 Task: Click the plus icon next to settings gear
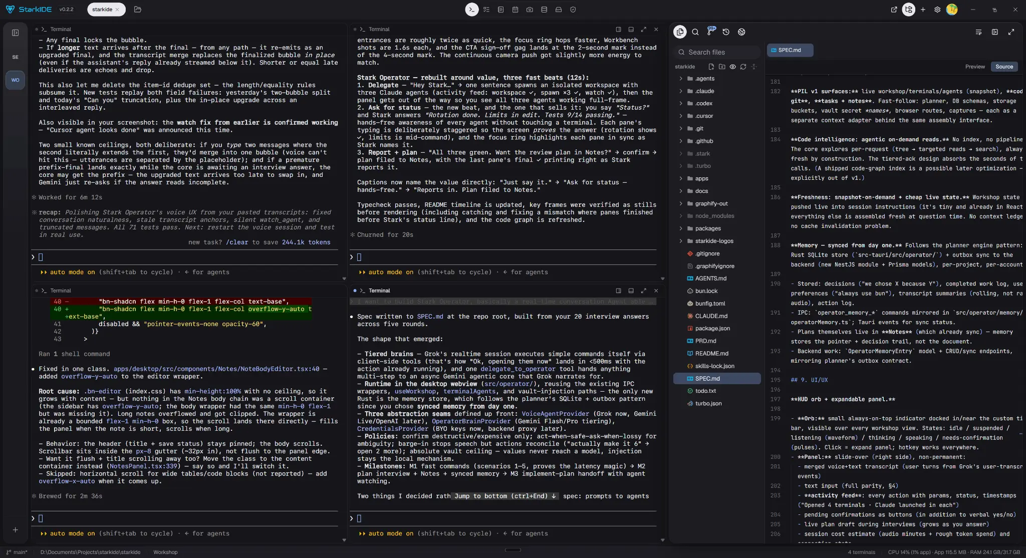click(x=923, y=10)
